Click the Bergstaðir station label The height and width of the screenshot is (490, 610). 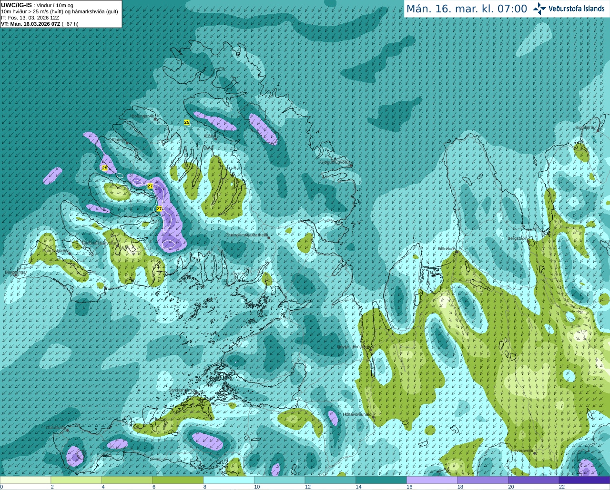coord(518,238)
